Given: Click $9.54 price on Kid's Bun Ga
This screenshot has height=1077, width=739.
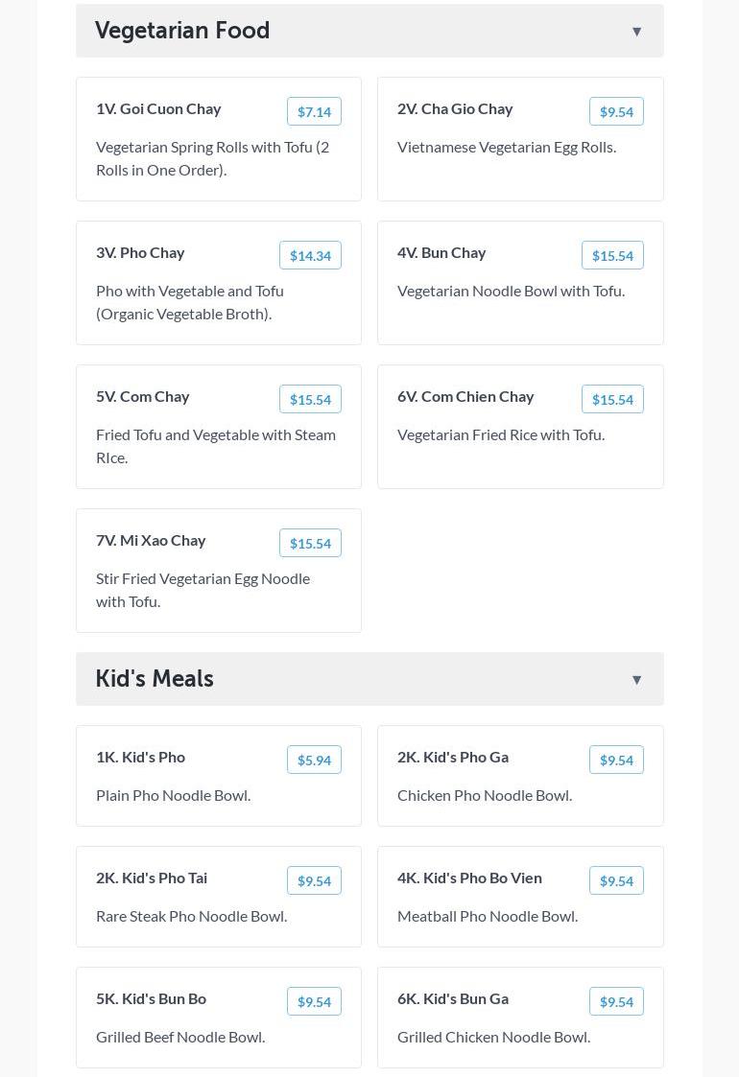Looking at the screenshot, I should 616,1001.
